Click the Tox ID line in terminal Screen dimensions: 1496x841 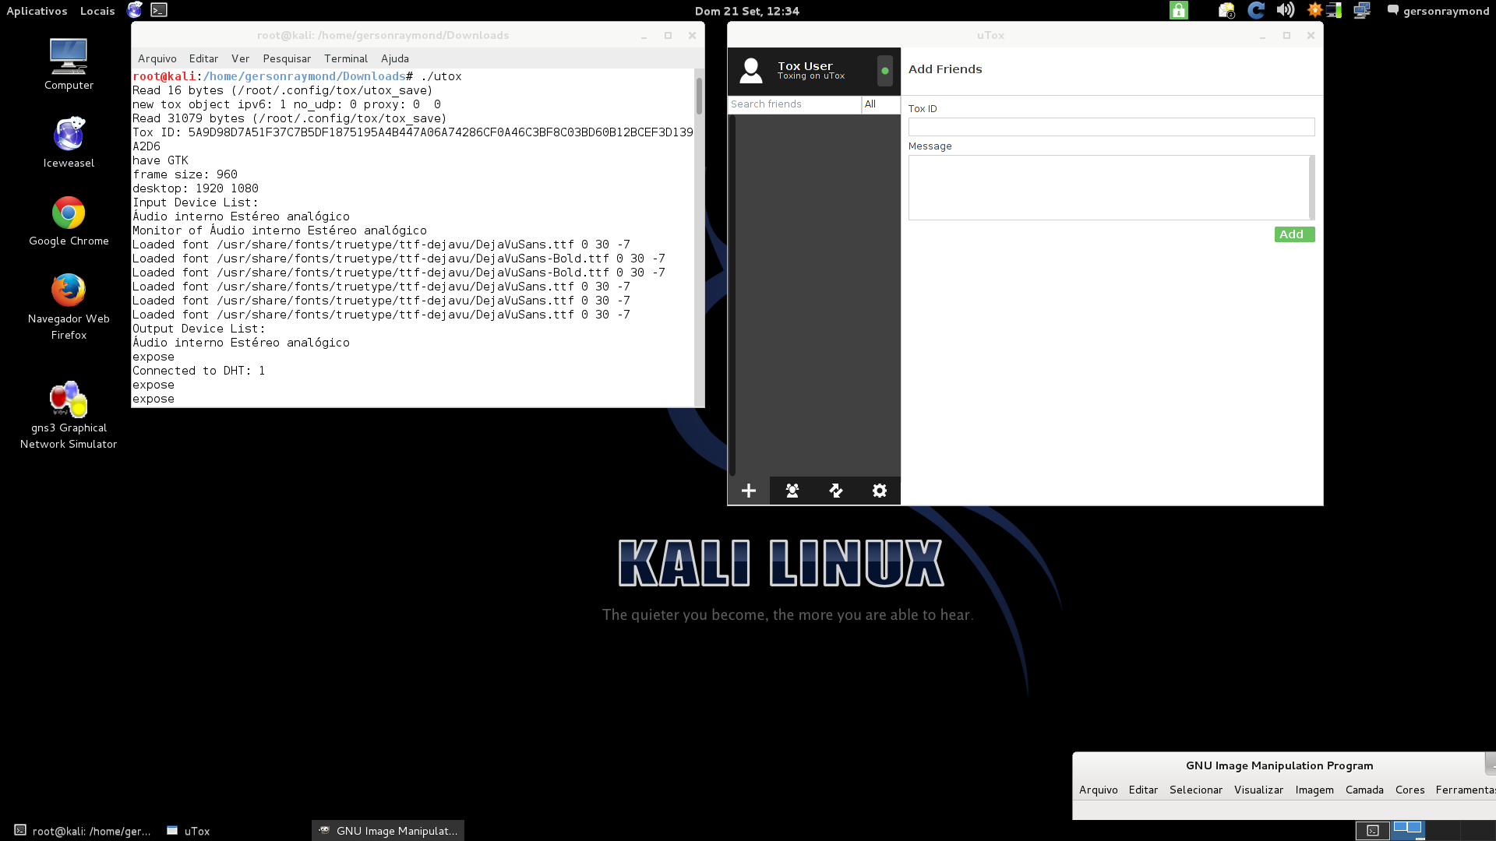[413, 132]
